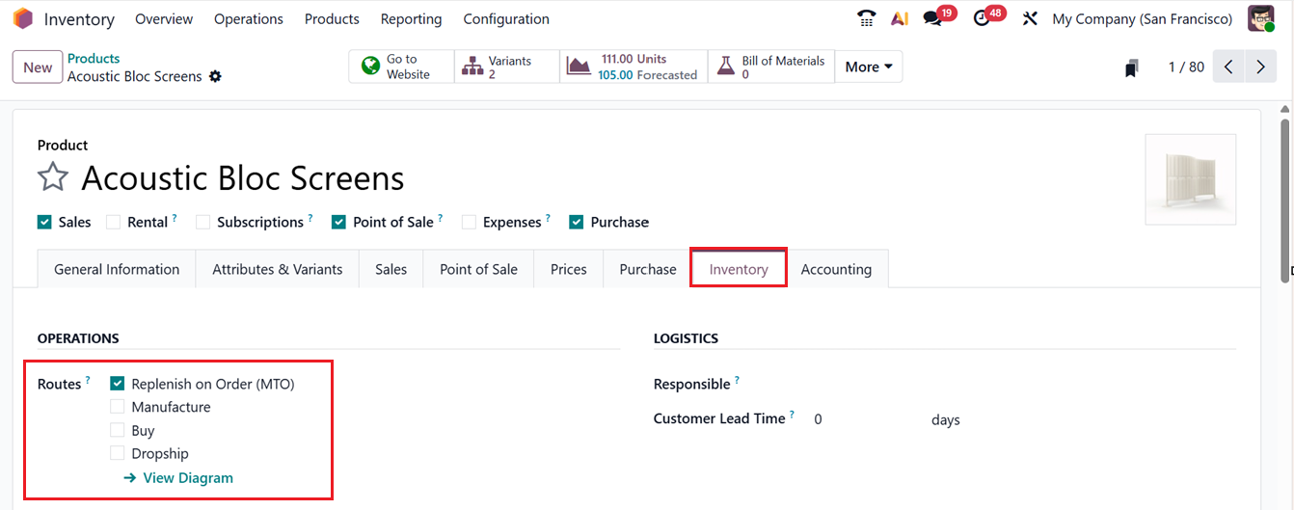Open the Configuration menu

(x=506, y=18)
